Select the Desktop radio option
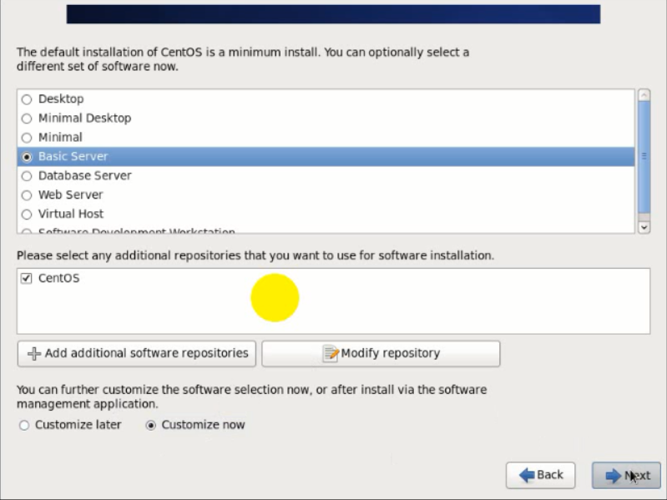Screen dimensions: 667x500 27,99
